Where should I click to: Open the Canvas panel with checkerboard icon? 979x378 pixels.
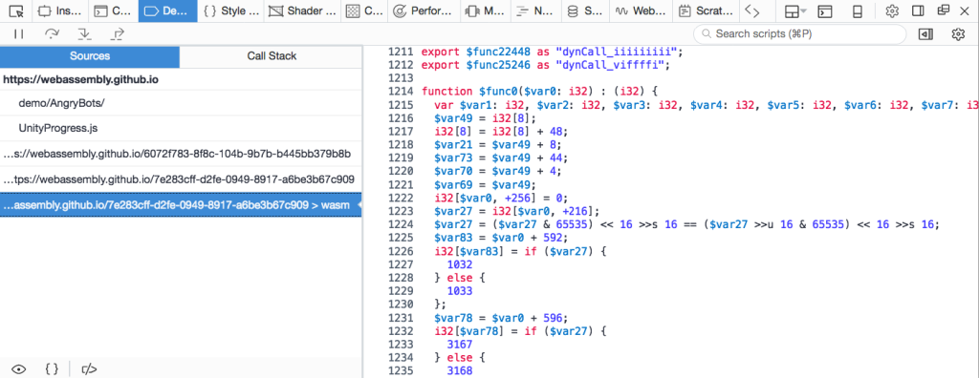click(x=363, y=10)
